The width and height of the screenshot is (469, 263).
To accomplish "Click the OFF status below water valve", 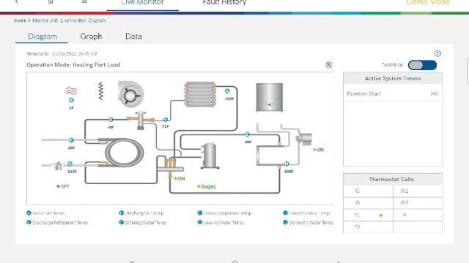I will (63, 186).
